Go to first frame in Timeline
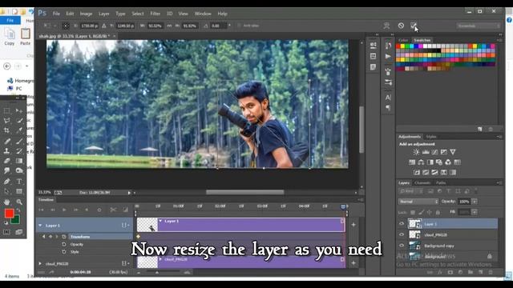Image resolution: width=513 pixels, height=288 pixels. (41, 210)
